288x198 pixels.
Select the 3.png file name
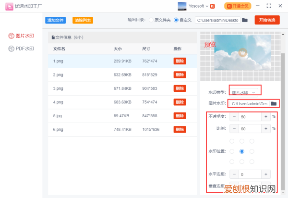click(58, 88)
